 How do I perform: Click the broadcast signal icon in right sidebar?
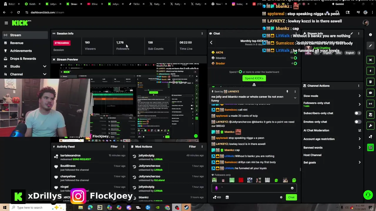(370, 104)
